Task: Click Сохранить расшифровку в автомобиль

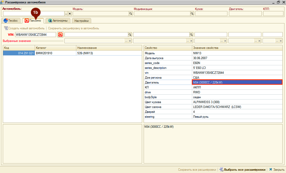Action: pos(73,28)
